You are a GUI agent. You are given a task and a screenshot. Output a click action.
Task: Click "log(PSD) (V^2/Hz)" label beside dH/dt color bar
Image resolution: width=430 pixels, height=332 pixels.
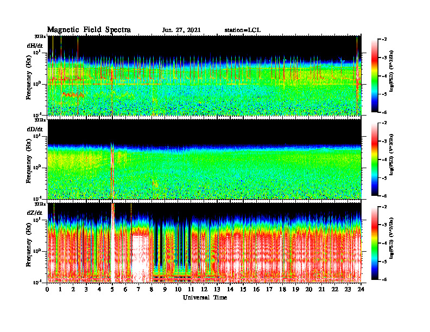coord(391,71)
